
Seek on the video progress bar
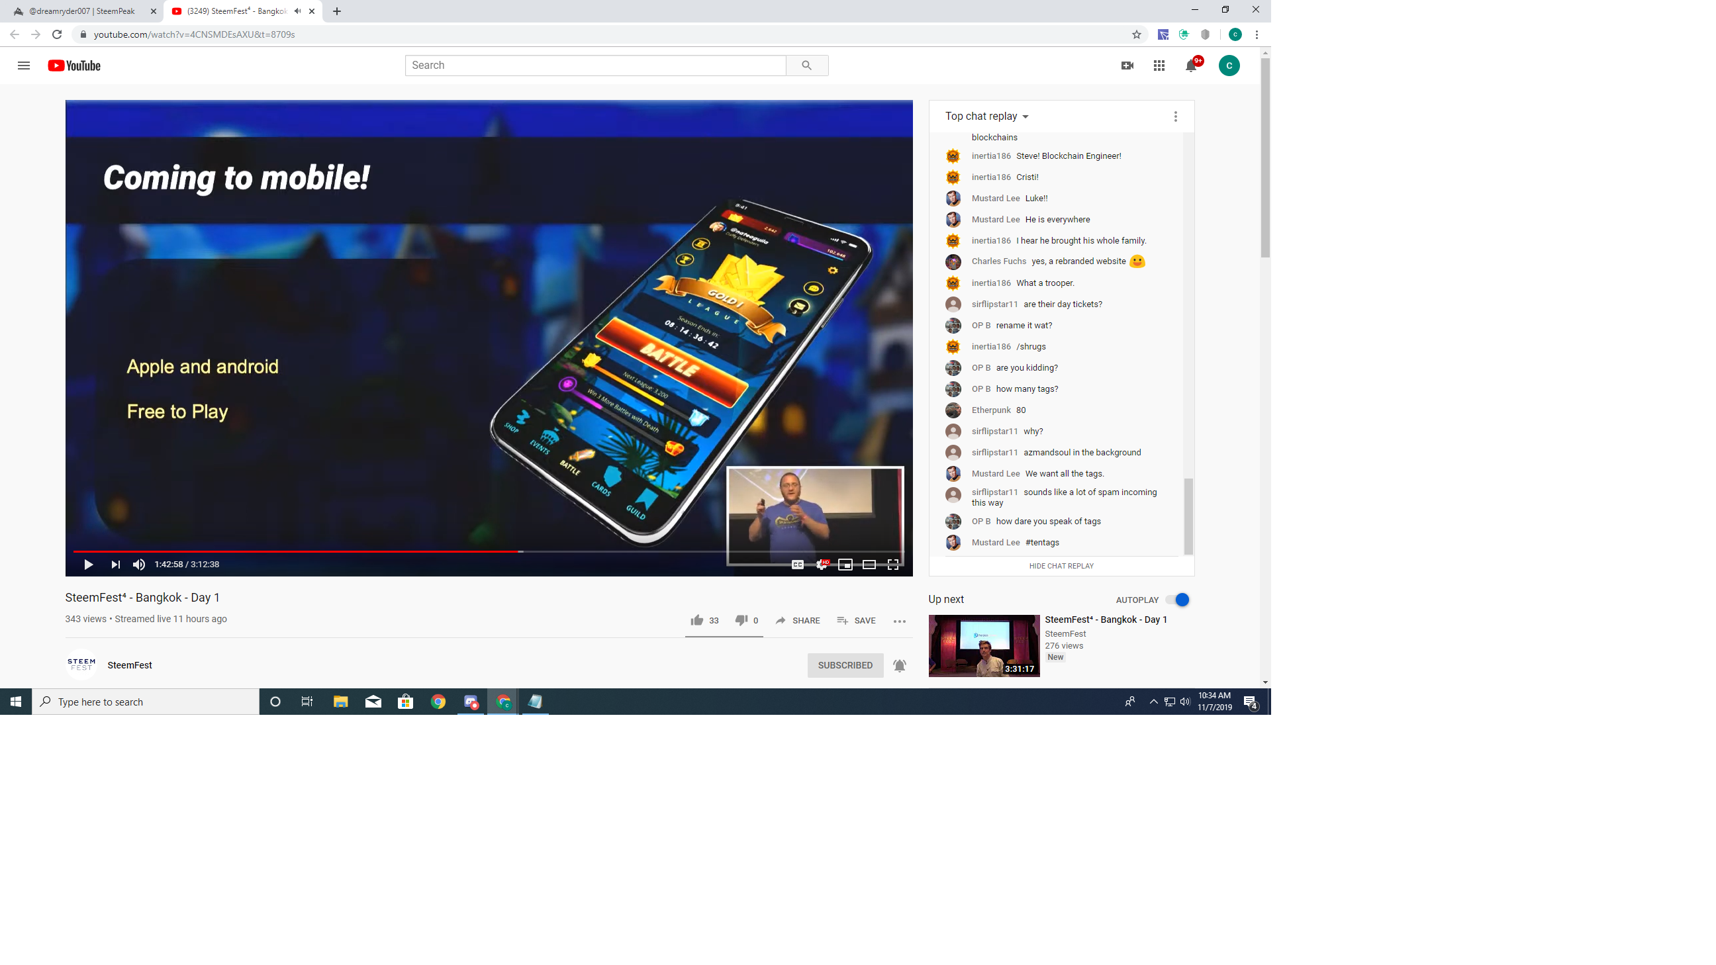point(489,551)
